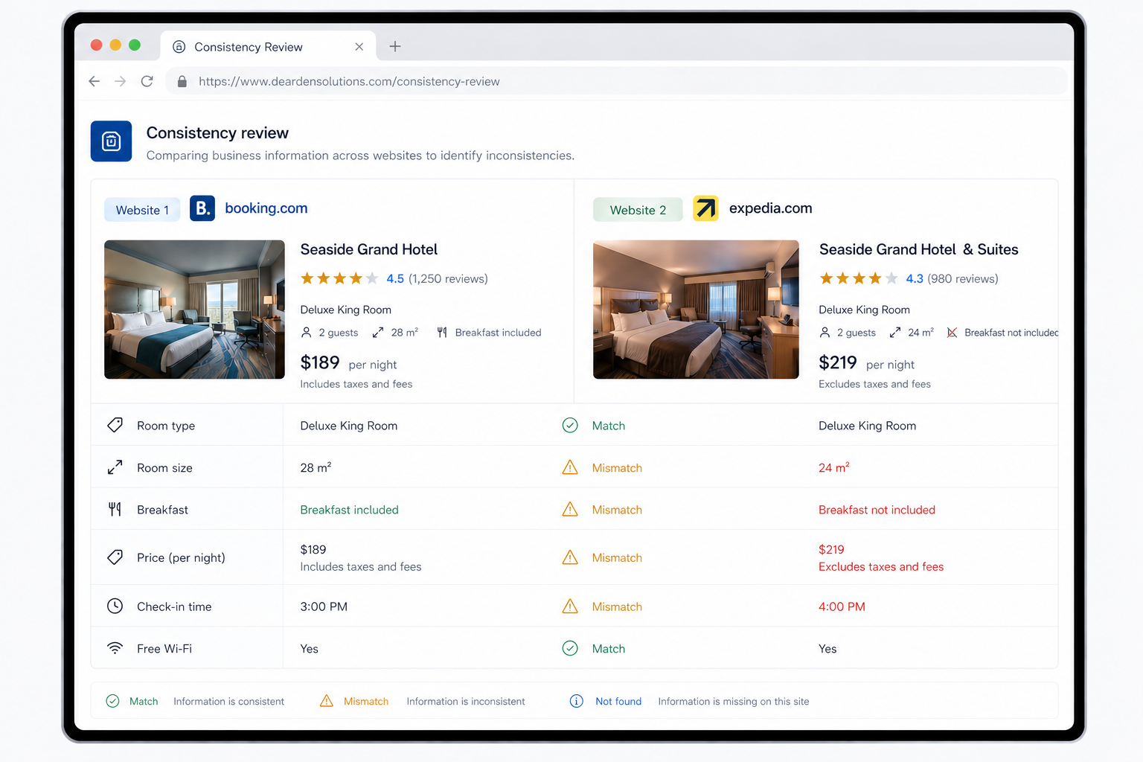Click the warning triangle in Room size row

coord(570,467)
